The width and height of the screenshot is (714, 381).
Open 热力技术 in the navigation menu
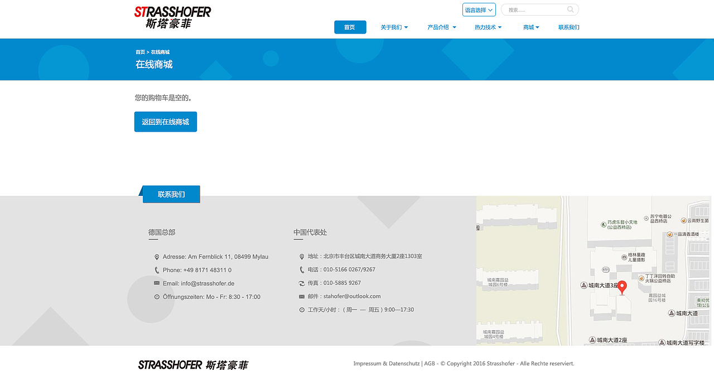click(x=488, y=27)
